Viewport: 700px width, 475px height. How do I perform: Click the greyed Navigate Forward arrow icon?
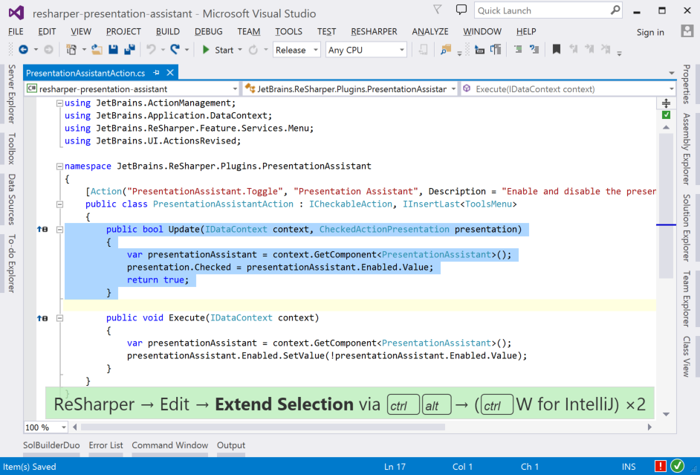[48, 50]
